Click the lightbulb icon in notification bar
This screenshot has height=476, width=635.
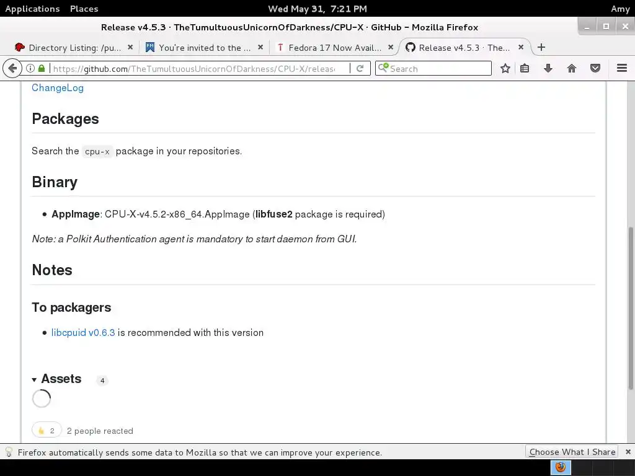9,452
